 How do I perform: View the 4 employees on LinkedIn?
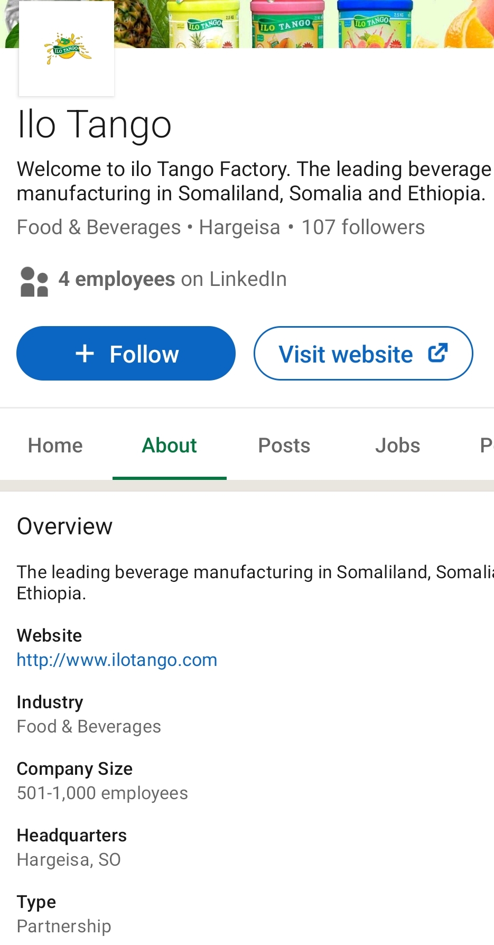172,279
